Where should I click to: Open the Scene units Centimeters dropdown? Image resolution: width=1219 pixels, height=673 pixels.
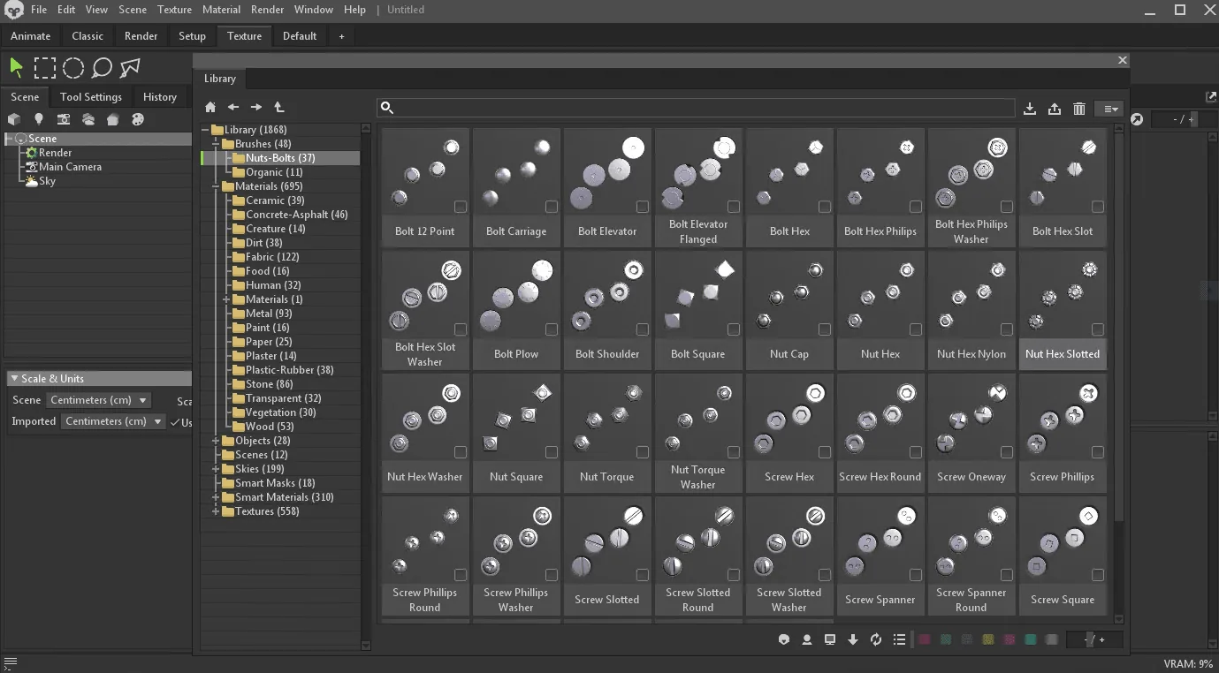tap(98, 400)
